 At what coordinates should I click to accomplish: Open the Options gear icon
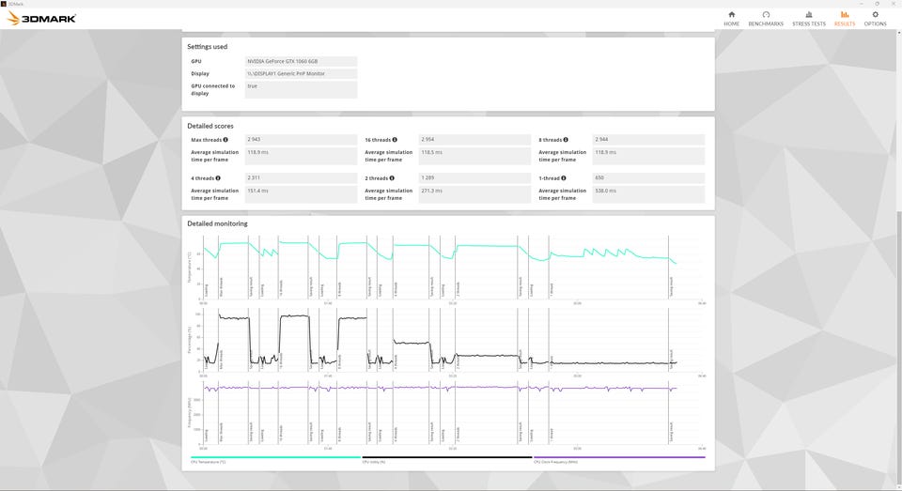pos(875,14)
